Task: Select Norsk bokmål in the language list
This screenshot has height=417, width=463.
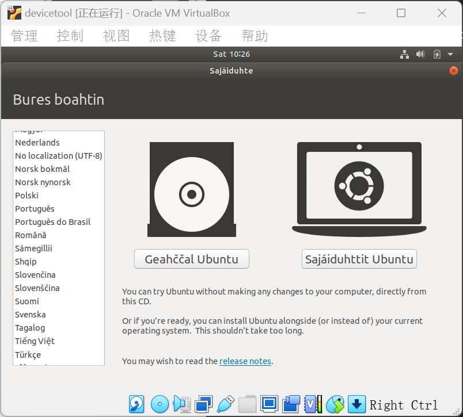Action: 59,169
